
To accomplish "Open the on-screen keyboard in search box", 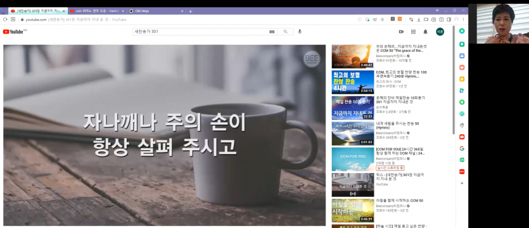I will [272, 32].
